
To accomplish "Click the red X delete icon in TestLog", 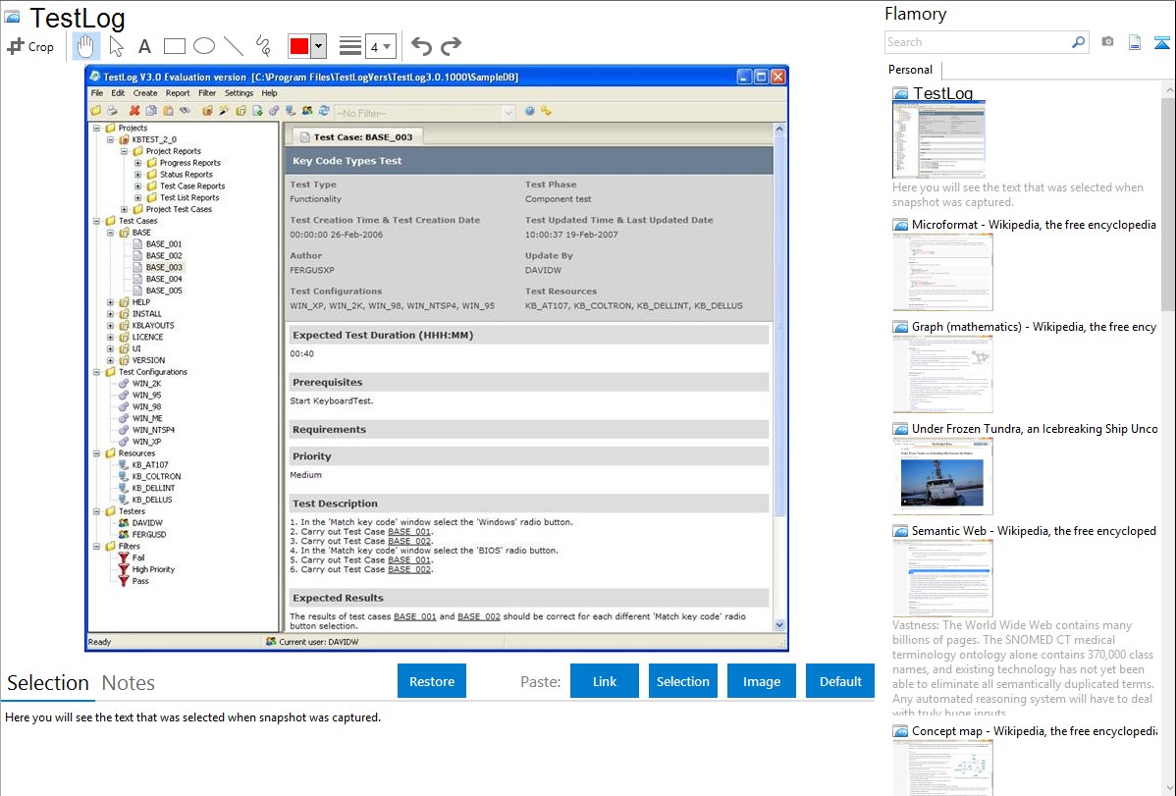I will [134, 111].
